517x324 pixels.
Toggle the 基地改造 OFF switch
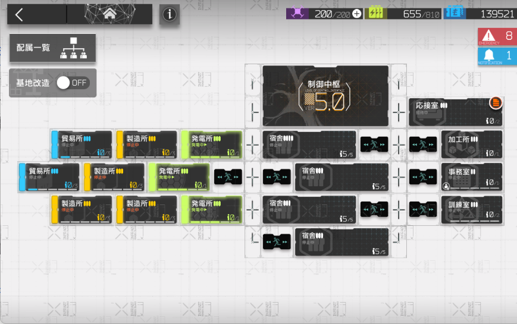(x=73, y=83)
